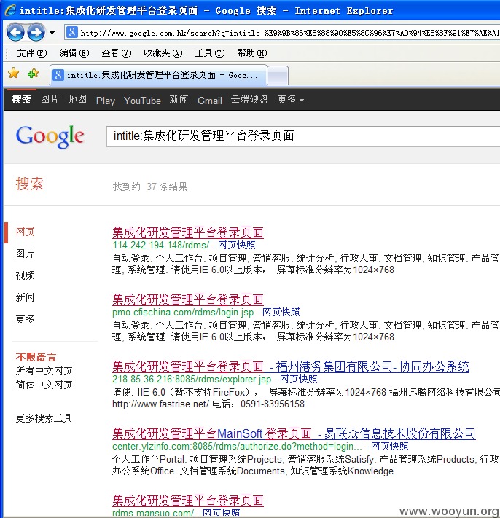
Task: Open 网页快照 for center.ylzinfo.com result
Action: 390,447
